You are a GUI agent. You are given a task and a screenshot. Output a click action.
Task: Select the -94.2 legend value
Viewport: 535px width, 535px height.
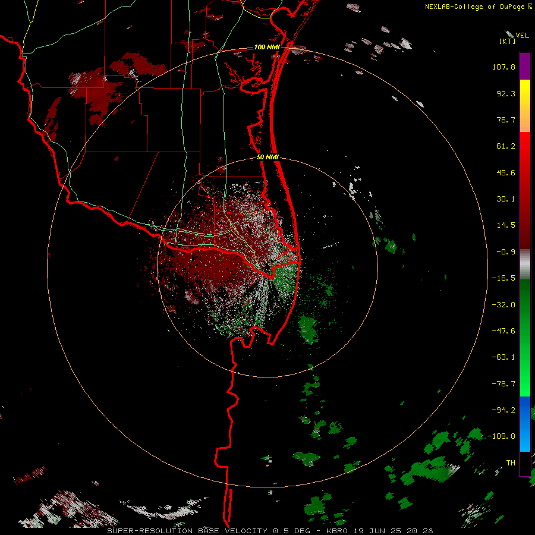(x=503, y=410)
